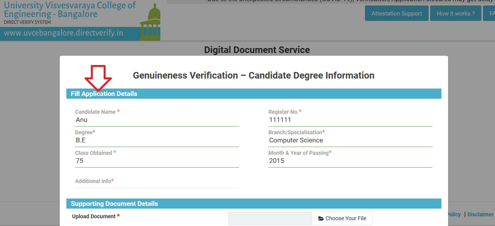Edit the Branch/Specialisation field
495x226 pixels.
pyautogui.click(x=350, y=140)
